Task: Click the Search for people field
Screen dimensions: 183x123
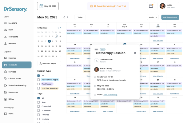Action: (49, 63)
